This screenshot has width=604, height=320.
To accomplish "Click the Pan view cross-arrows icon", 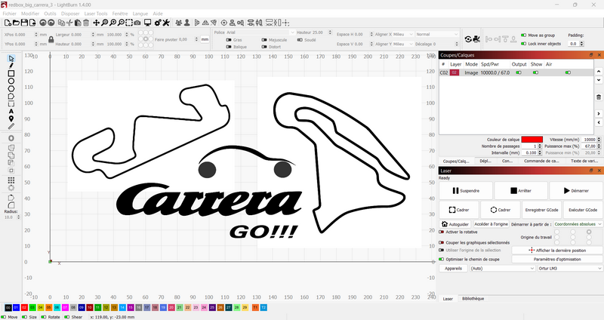I will [x=96, y=23].
